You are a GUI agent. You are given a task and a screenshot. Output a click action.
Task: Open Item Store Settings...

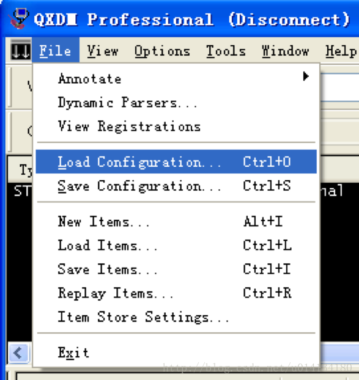click(176, 316)
